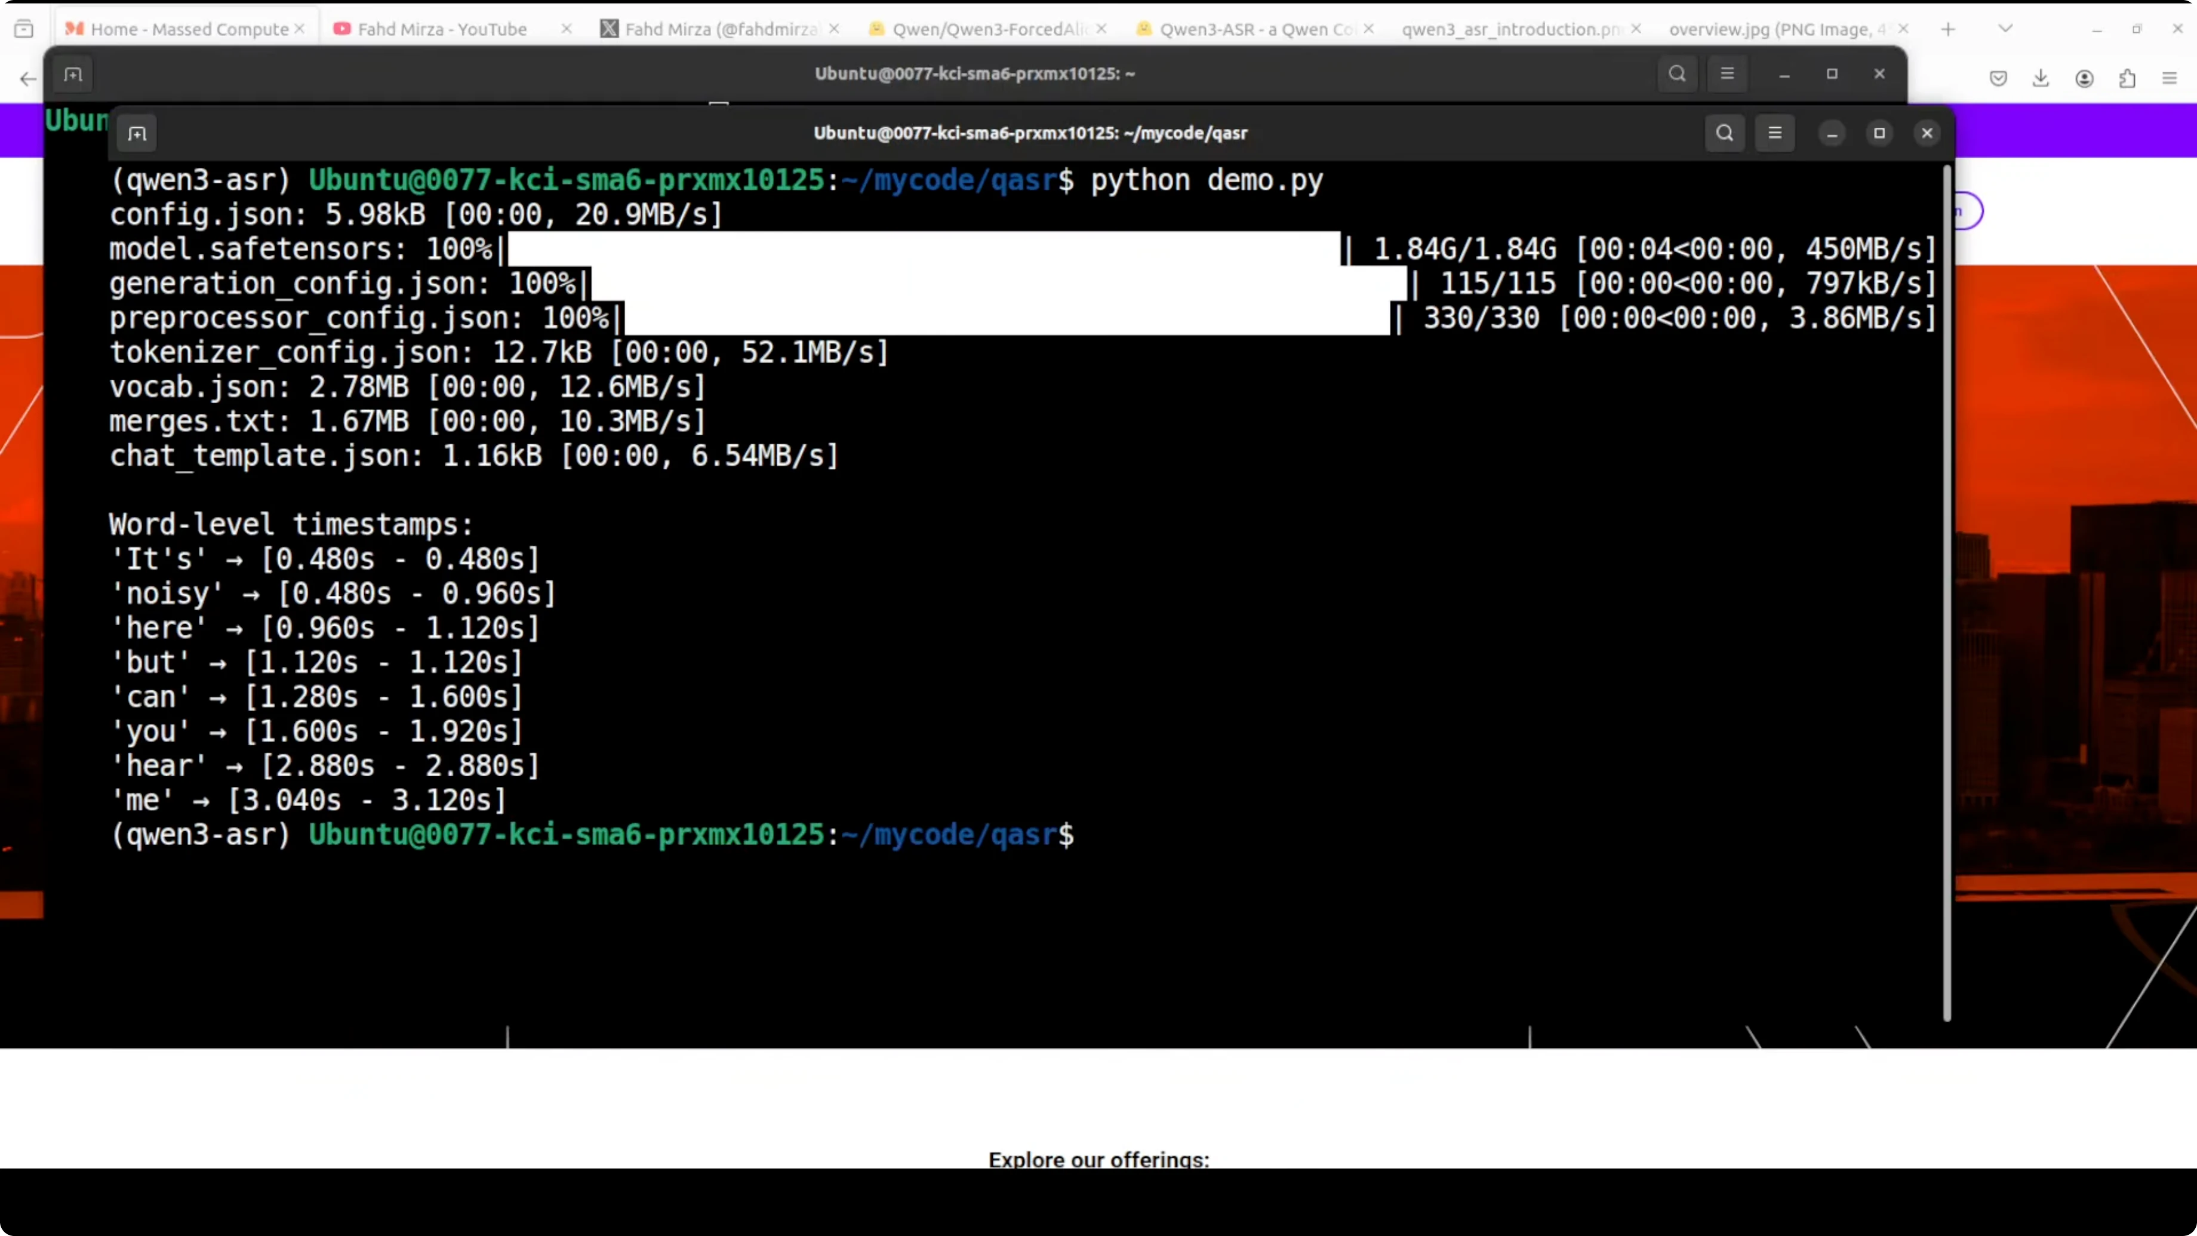
Task: Open Firefox account profile icon
Action: 2084,78
